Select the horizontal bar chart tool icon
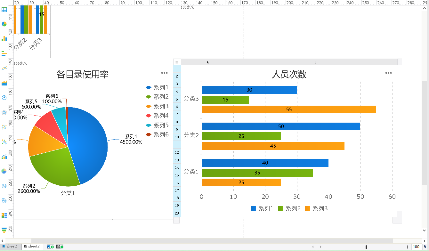The image size is (429, 251). (x=4, y=53)
